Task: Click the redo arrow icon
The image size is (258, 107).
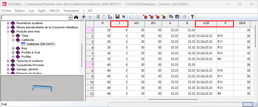Action: 137,17
